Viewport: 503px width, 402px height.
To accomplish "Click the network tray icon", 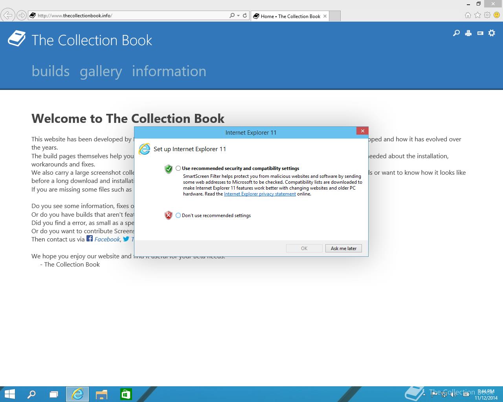I will click(x=444, y=395).
